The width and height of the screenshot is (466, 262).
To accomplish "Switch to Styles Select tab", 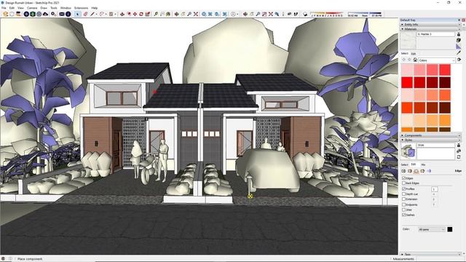I will pyautogui.click(x=405, y=164).
